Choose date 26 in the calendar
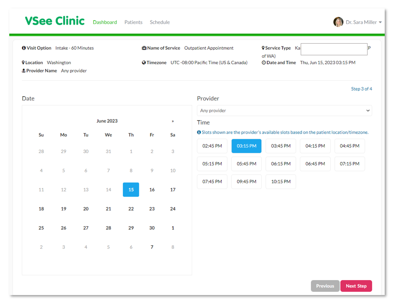 point(64,228)
